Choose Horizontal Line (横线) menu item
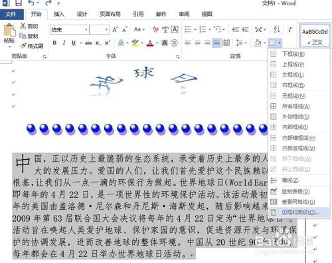The image size is (332, 263). click(x=299, y=180)
